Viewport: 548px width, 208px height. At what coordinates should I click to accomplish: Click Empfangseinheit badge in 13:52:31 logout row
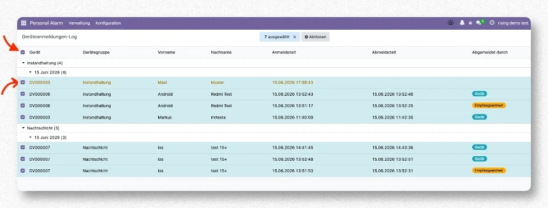point(489,170)
